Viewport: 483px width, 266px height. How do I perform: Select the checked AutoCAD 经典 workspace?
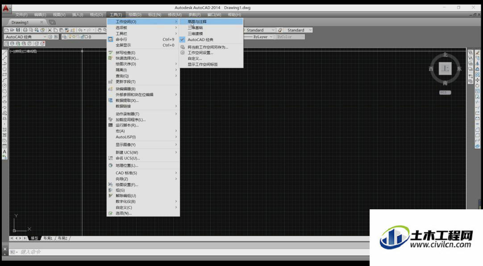[x=211, y=40]
